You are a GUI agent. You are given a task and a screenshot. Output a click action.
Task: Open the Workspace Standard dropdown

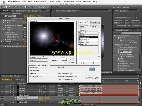pyautogui.click(x=131, y=7)
